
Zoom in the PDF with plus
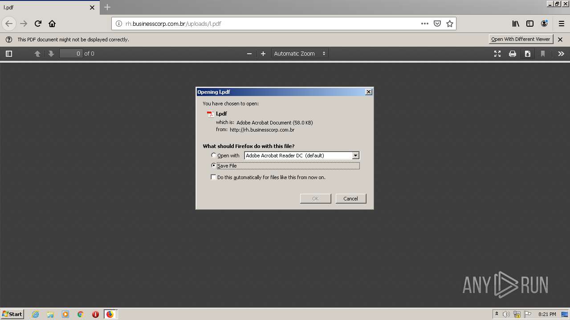click(x=263, y=54)
